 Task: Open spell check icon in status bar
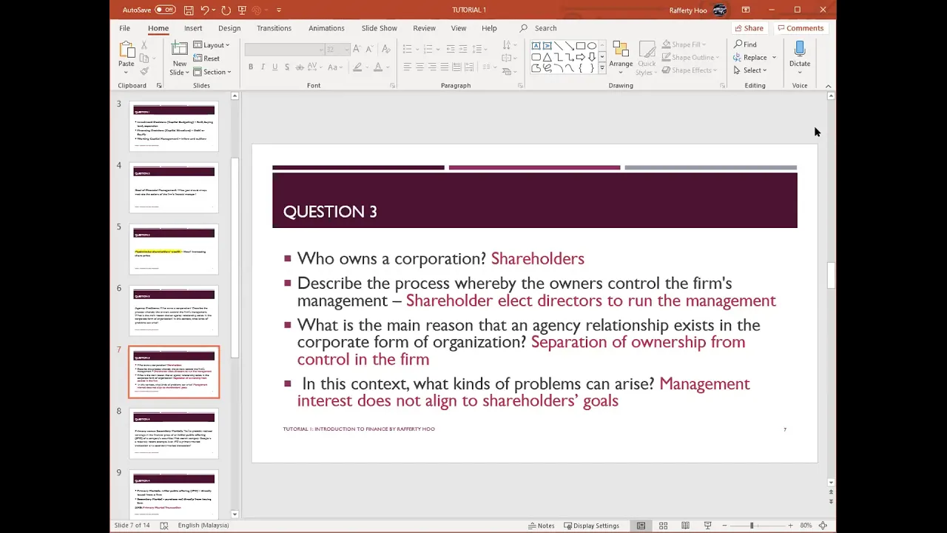click(x=164, y=526)
